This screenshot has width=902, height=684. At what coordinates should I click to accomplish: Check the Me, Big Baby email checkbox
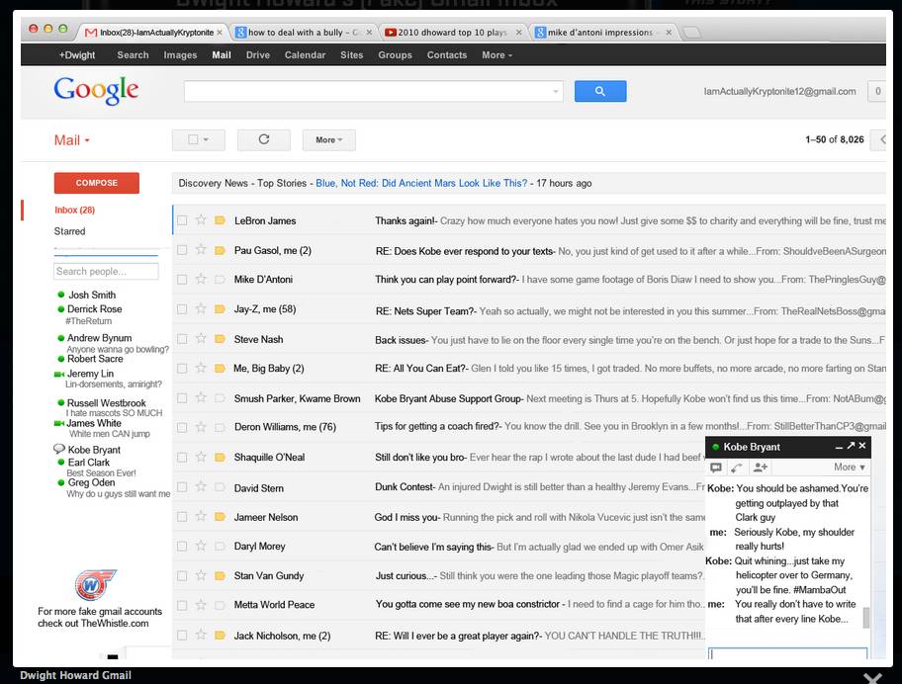click(x=182, y=368)
